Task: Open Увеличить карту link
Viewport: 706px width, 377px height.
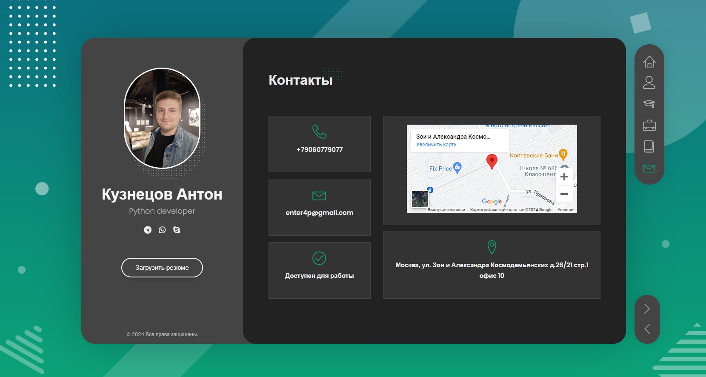Action: click(x=436, y=145)
